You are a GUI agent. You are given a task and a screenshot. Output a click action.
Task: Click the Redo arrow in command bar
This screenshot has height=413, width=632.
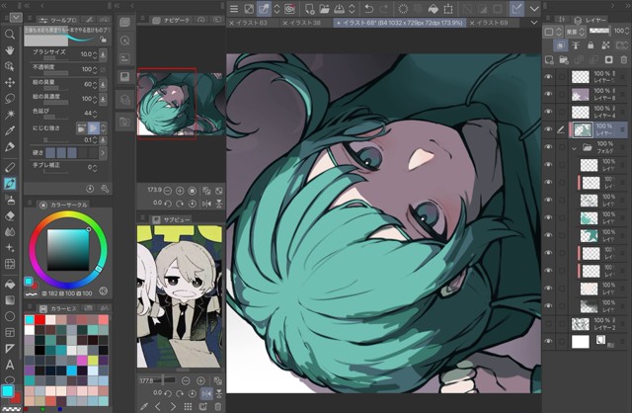(x=384, y=9)
